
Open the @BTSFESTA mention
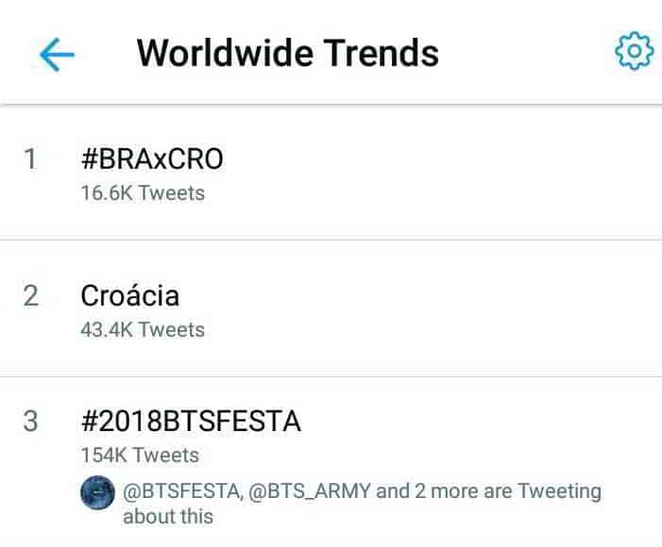coord(181,491)
